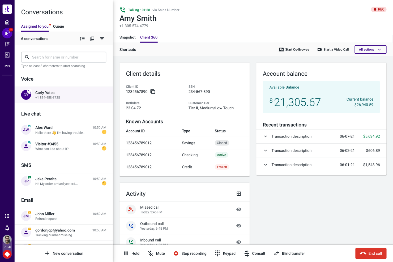Open the conversation filter options
The width and height of the screenshot is (393, 262).
[102, 38]
